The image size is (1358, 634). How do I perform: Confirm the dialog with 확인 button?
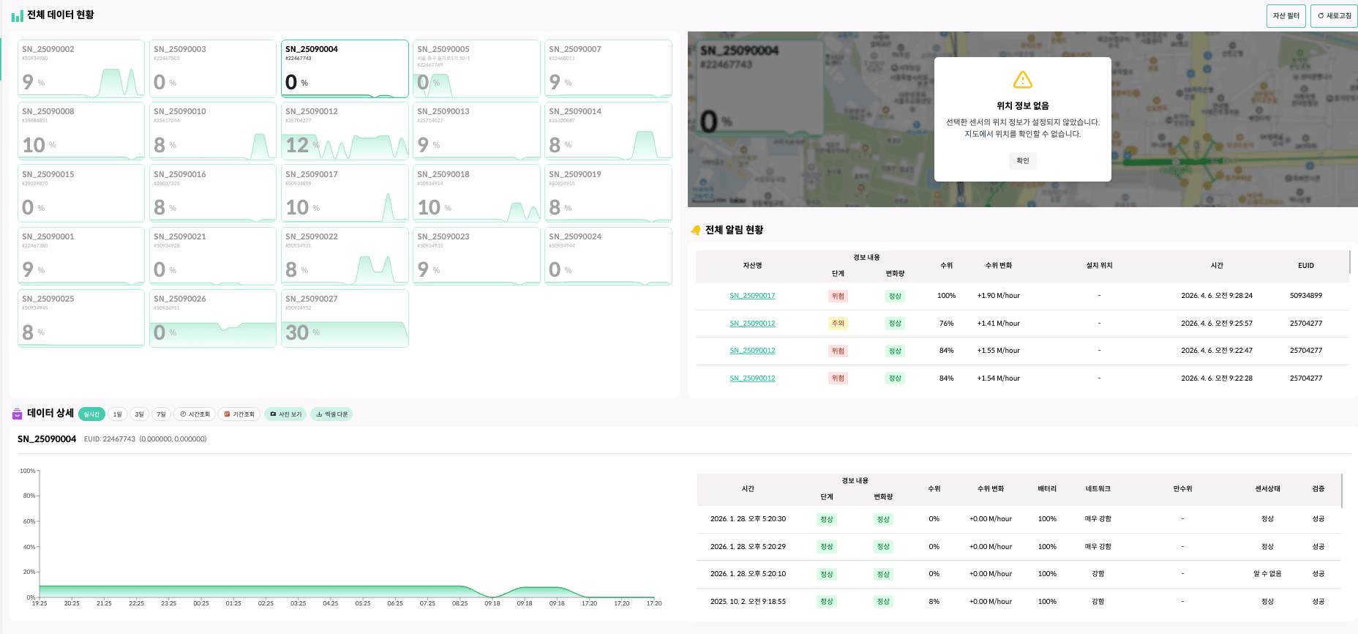pyautogui.click(x=1023, y=161)
